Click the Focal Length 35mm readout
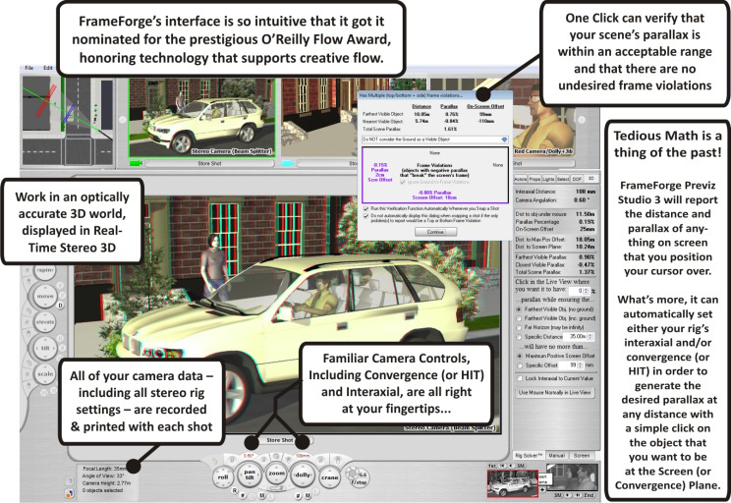 pos(104,469)
